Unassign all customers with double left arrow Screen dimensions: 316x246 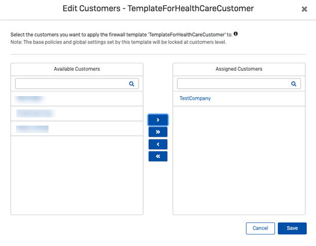pos(158,156)
